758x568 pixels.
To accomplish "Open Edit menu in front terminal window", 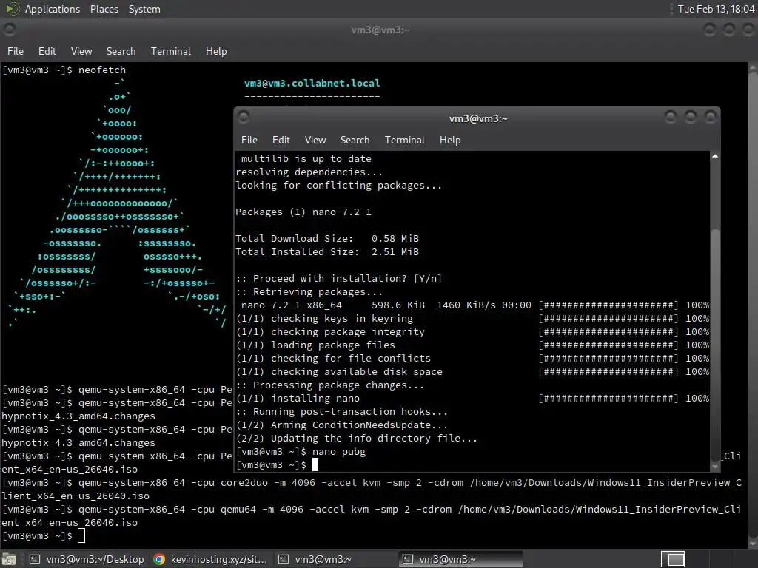I will [x=281, y=140].
